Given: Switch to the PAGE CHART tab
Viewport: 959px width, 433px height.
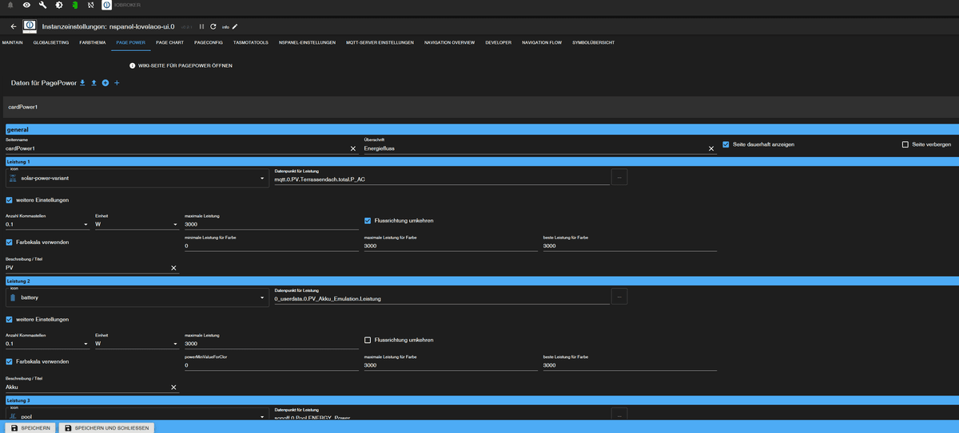Looking at the screenshot, I should pyautogui.click(x=169, y=42).
